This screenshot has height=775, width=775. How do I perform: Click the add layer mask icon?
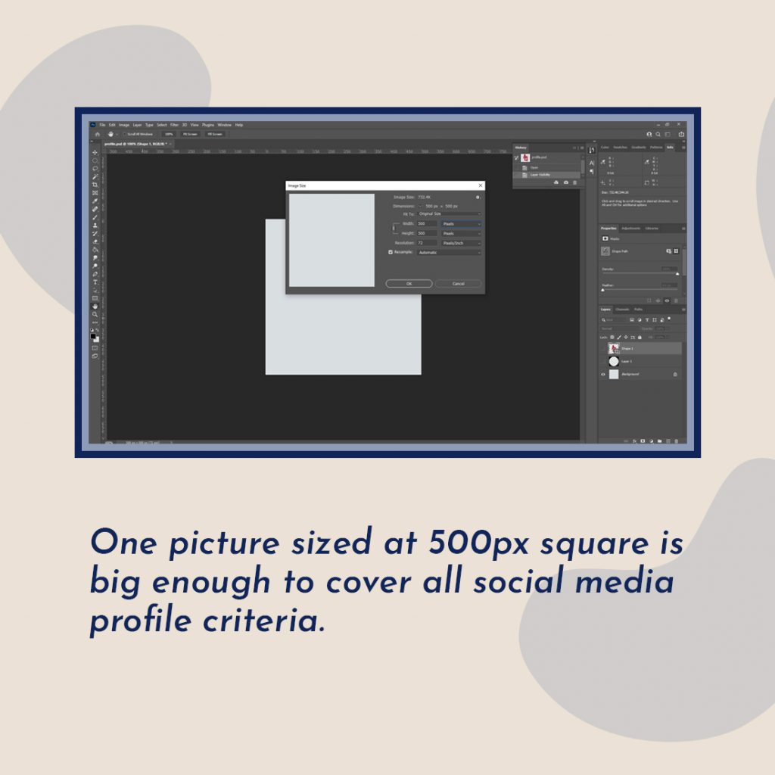pos(643,441)
